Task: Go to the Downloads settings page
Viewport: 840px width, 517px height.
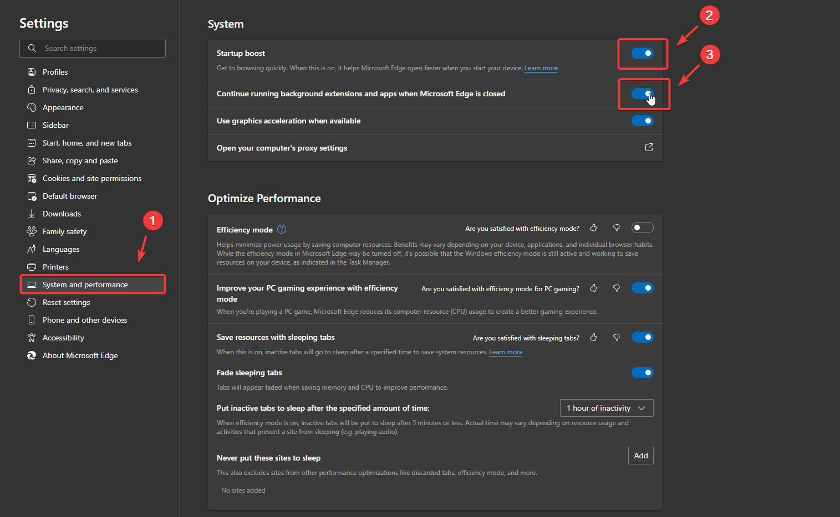Action: 62,214
